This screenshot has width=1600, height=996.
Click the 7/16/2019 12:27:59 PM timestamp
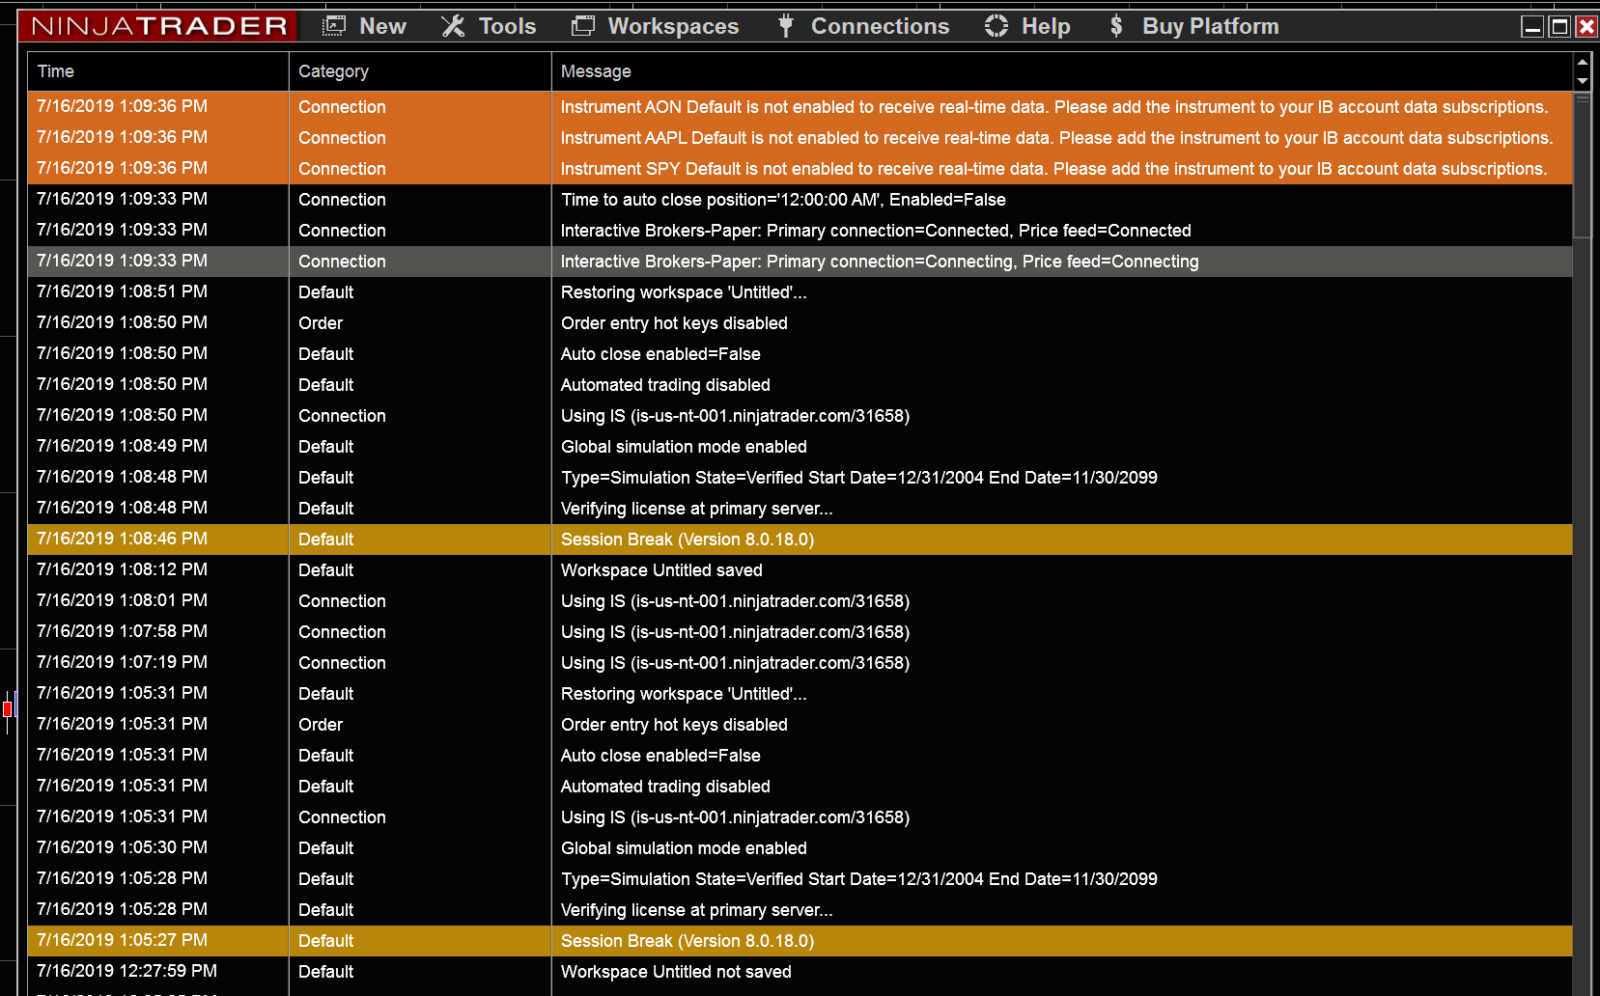pyautogui.click(x=126, y=971)
